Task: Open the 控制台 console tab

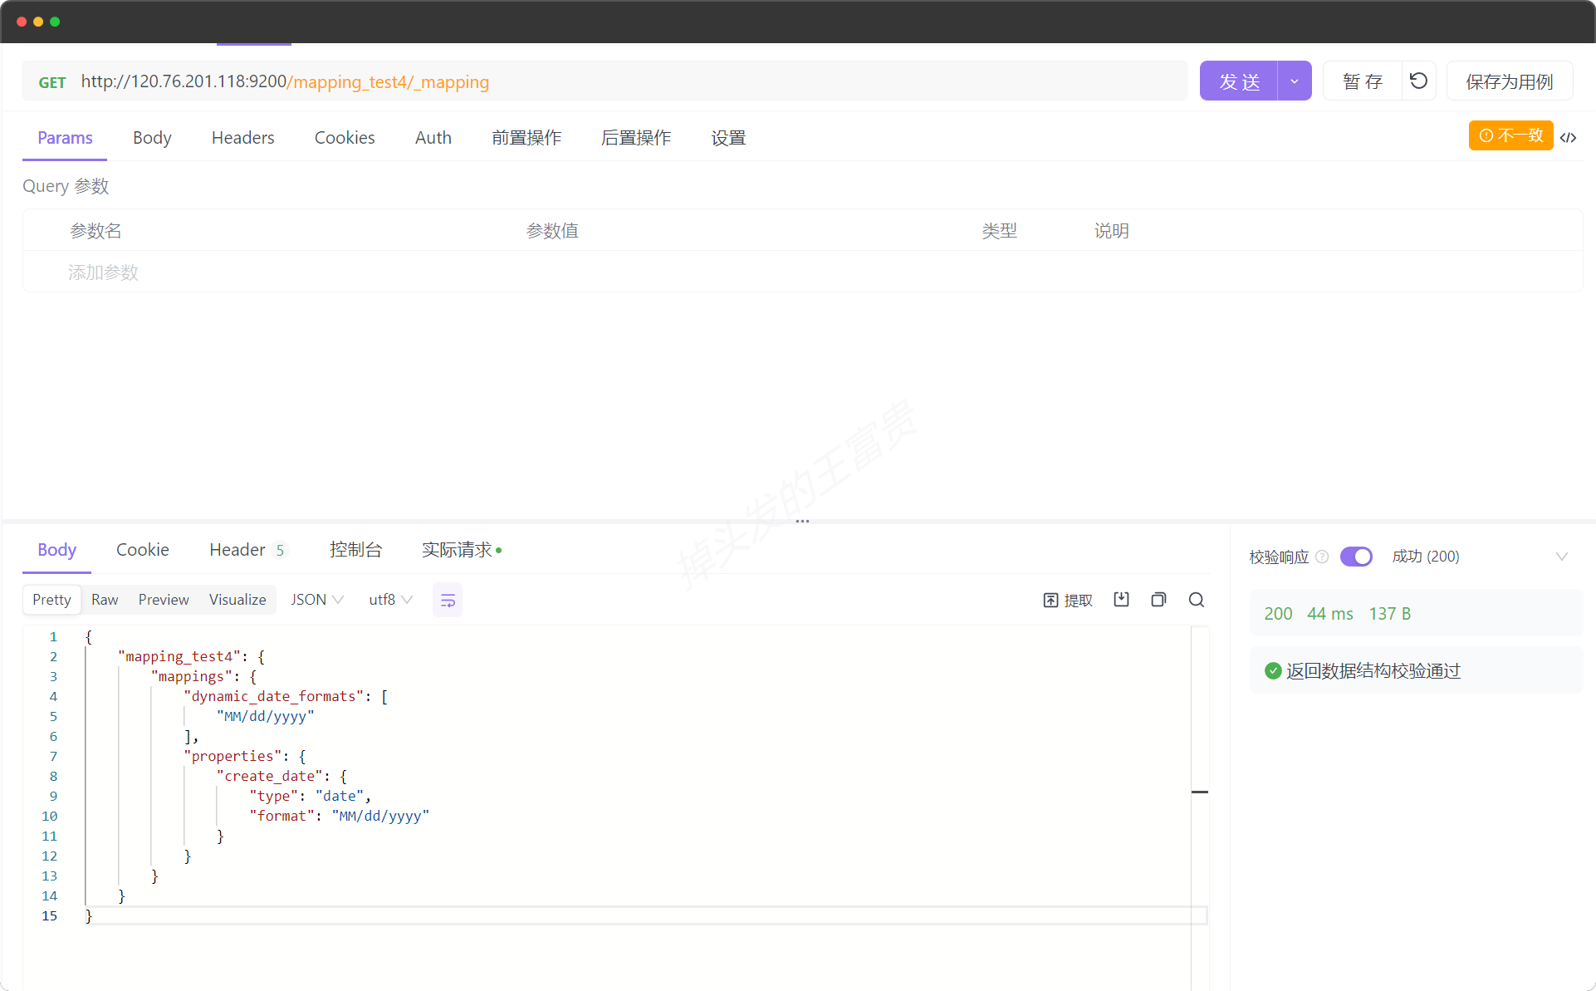Action: (x=355, y=550)
